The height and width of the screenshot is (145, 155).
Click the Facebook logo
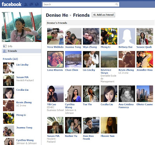click(12, 4)
